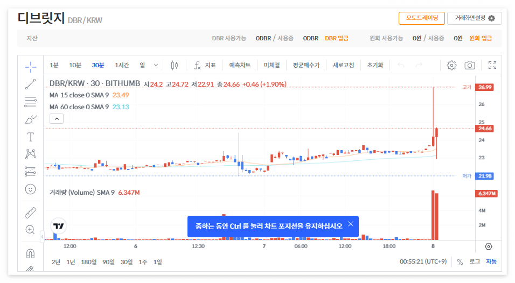Screen dimensions: 515x283
Task: Toggle percent scale mode
Action: coord(460,261)
